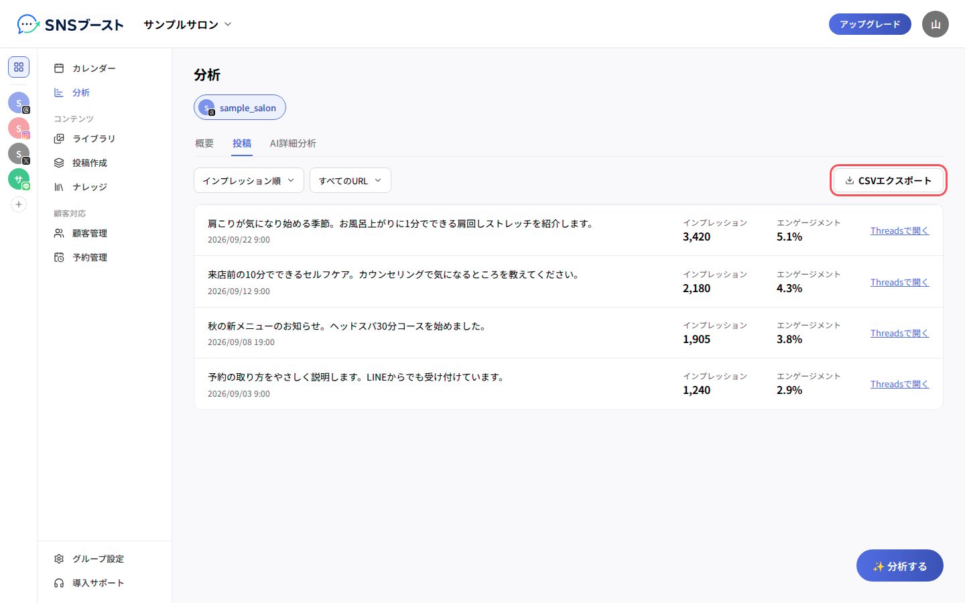Open カレンダー in sidebar
965x603 pixels.
(105, 68)
